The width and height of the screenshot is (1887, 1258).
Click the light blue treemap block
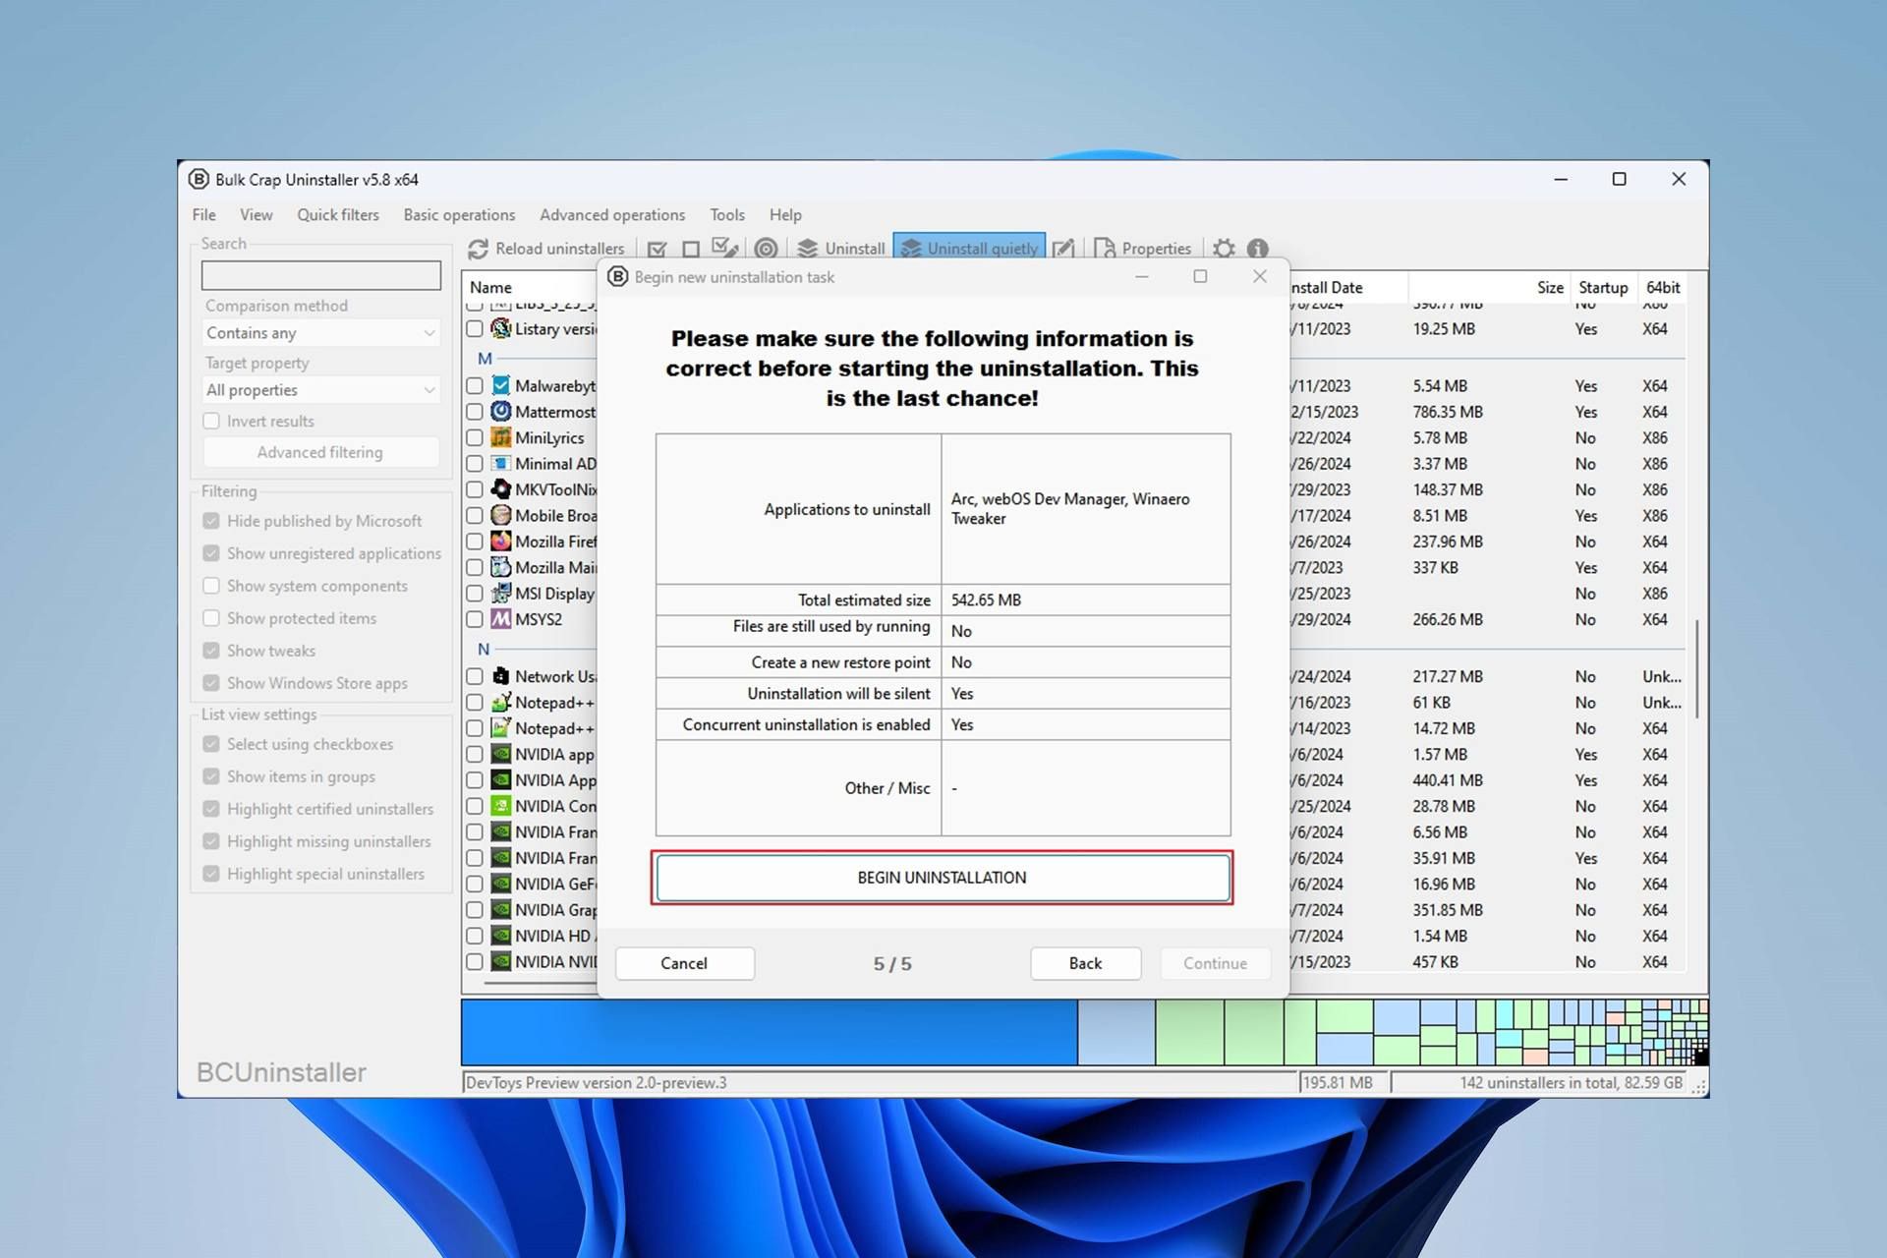click(1116, 1032)
